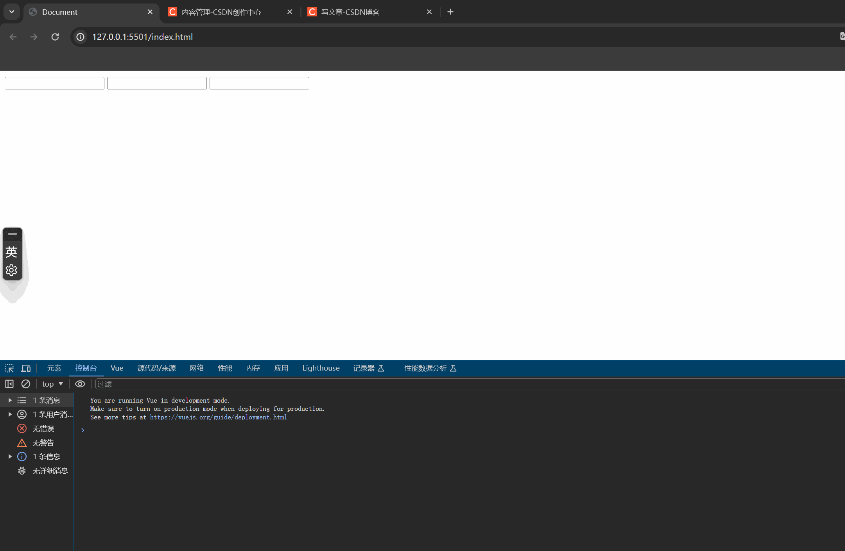Click the Network panel icon
845x551 pixels.
(196, 368)
